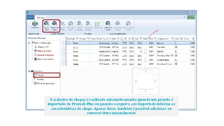Click the Remover Item icon
The image size is (224, 126).
pos(55,23)
